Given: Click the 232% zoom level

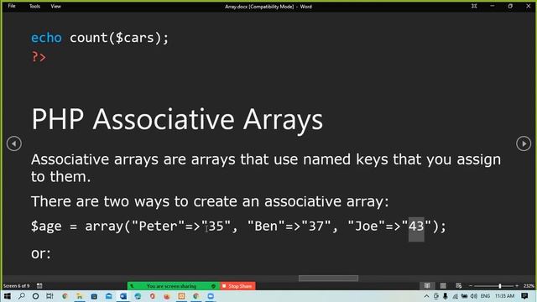Looking at the screenshot, I should click(x=529, y=286).
